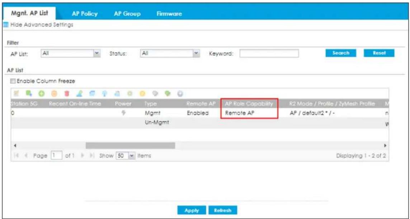Image resolution: width=410 pixels, height=219 pixels.
Task: Click the blue window-shaped toolbar icon
Action: [92, 94]
